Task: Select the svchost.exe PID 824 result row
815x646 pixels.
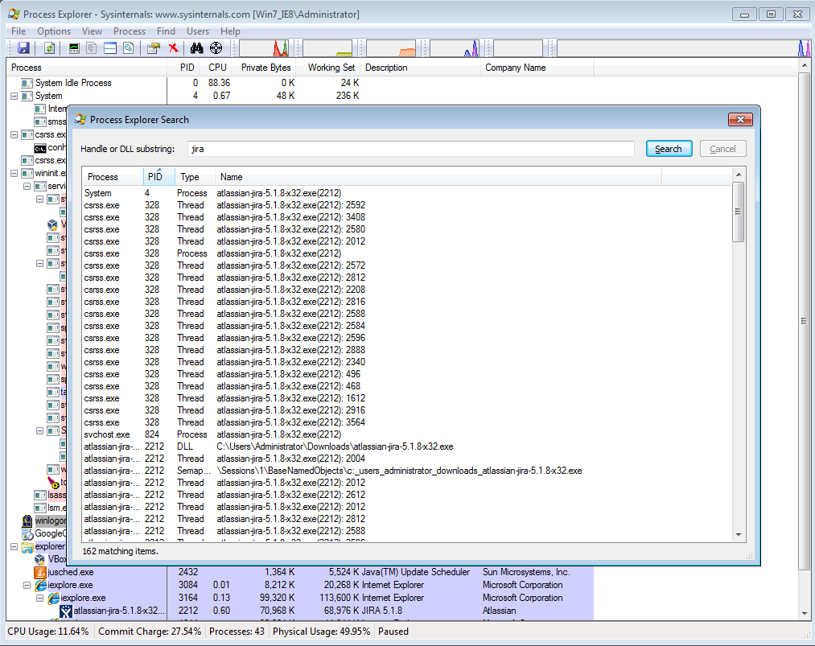Action: tap(407, 434)
